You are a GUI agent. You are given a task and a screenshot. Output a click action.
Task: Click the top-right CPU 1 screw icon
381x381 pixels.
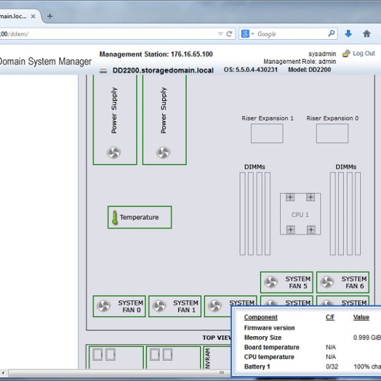(x=311, y=197)
